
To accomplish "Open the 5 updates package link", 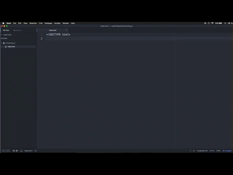I will (227, 151).
